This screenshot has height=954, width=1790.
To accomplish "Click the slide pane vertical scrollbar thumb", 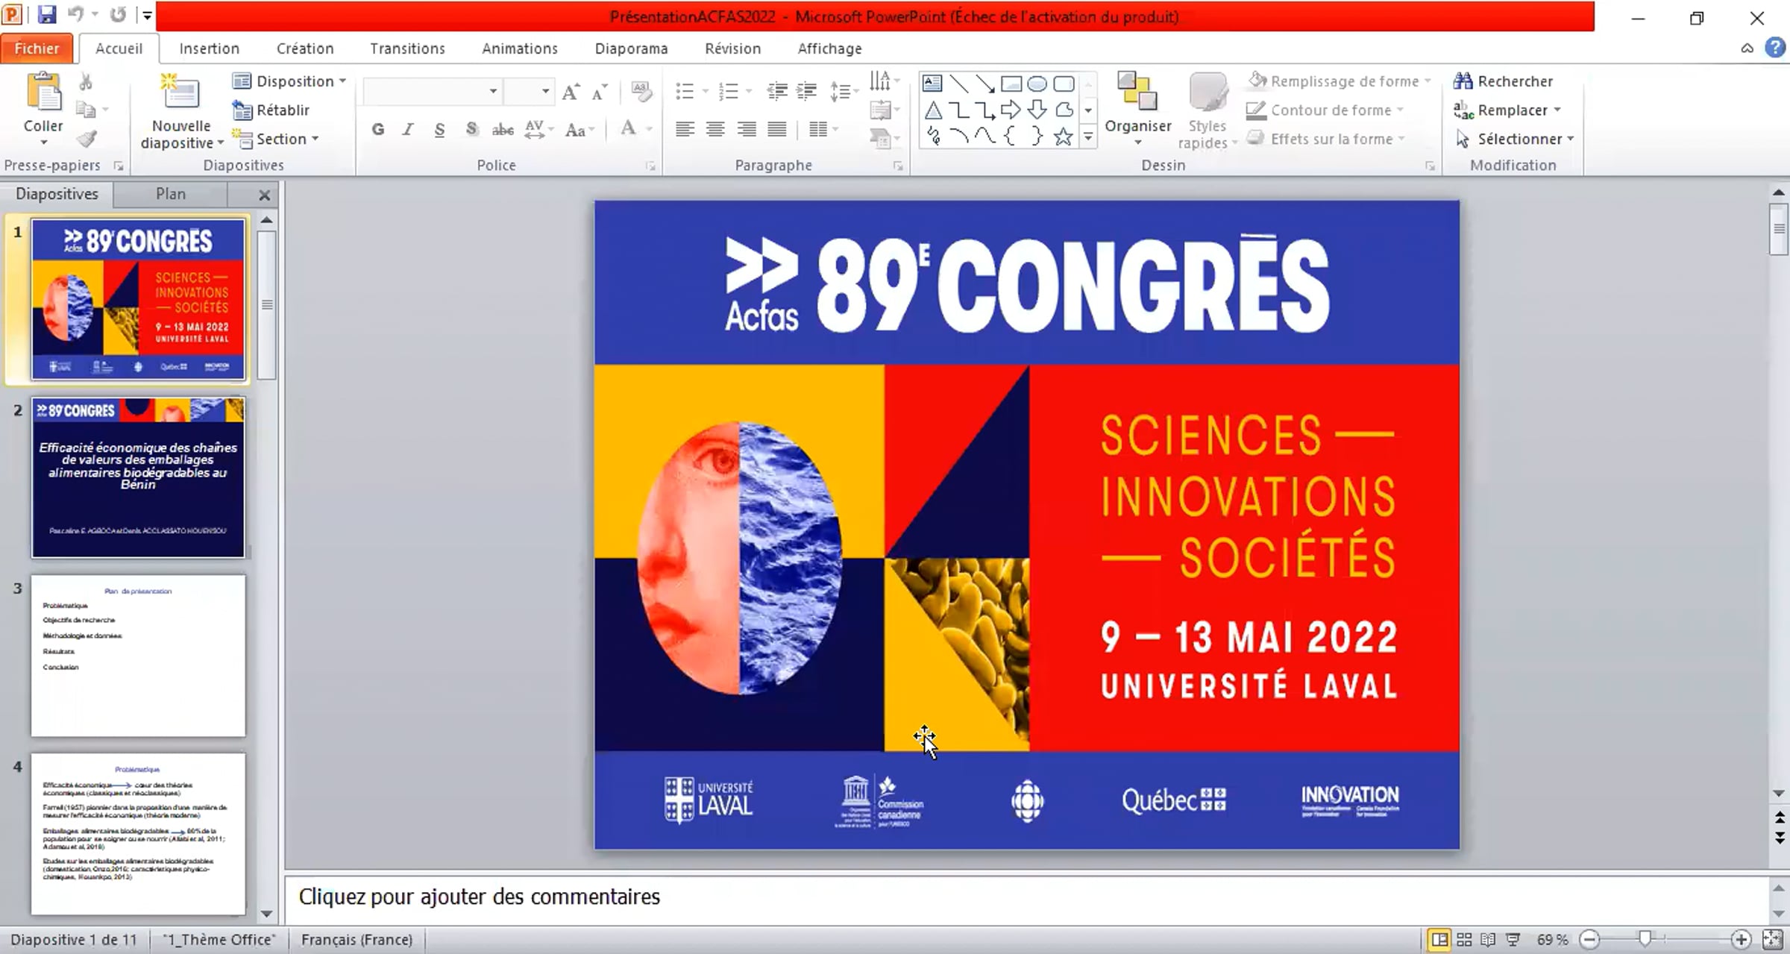I will pyautogui.click(x=1780, y=230).
